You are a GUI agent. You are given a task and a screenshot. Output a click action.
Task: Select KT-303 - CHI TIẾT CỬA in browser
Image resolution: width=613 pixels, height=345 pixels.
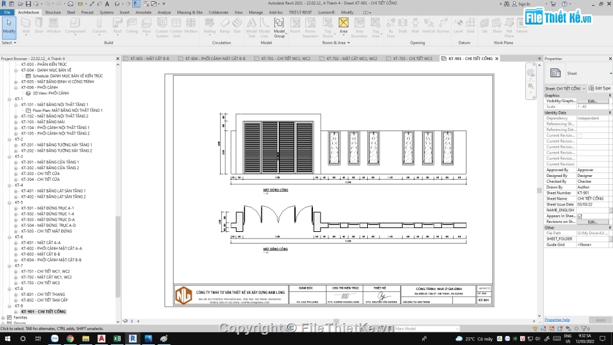[x=40, y=174]
